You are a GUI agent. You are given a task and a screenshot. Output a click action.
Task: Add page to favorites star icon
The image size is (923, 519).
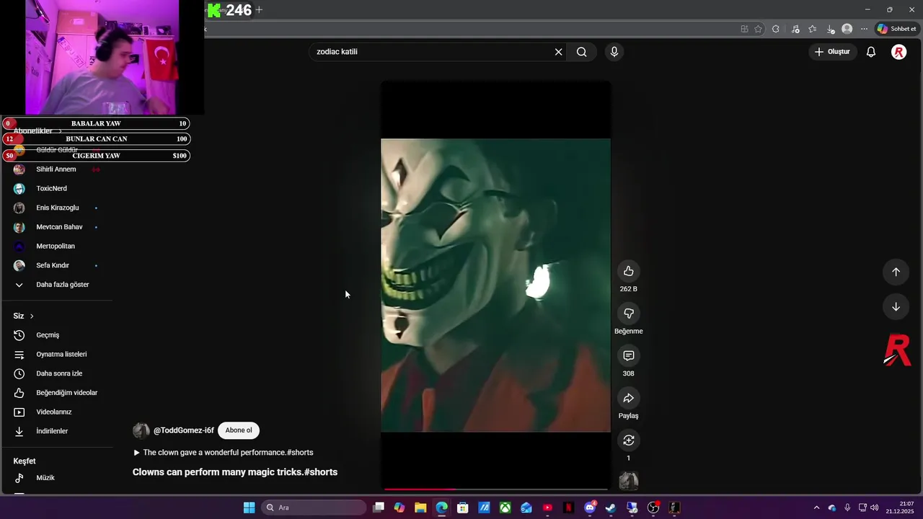(x=759, y=29)
